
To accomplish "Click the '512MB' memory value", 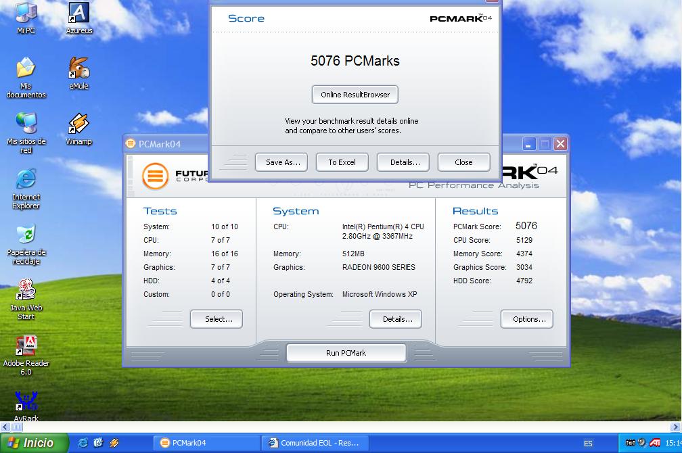I will coord(353,254).
